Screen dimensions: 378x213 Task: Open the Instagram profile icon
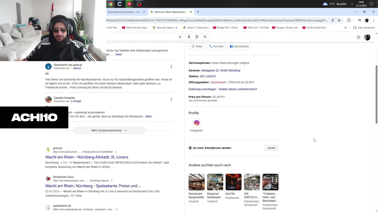[x=197, y=123]
